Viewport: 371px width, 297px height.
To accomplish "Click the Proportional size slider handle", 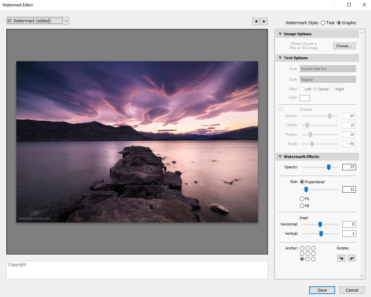I will [306, 190].
